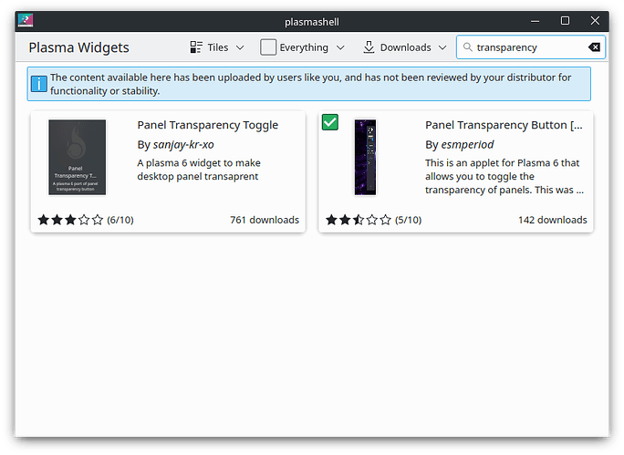
Task: Click plasmashell app icon in title bar
Action: coord(26,20)
